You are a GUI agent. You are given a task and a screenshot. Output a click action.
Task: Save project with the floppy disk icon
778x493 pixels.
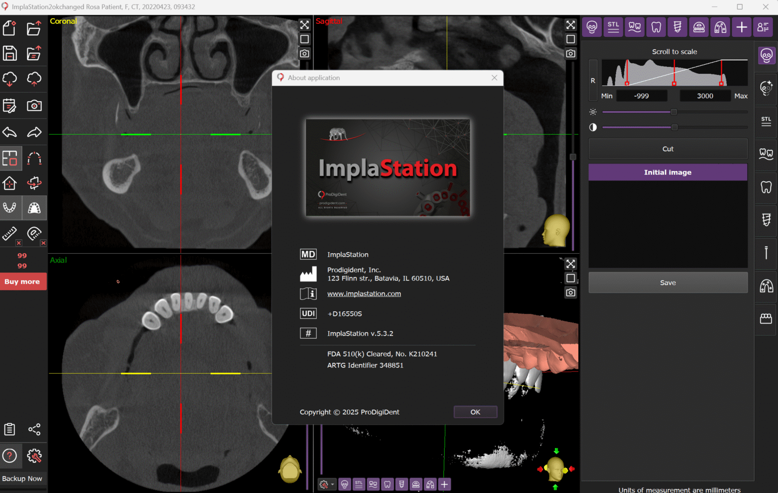(x=10, y=53)
